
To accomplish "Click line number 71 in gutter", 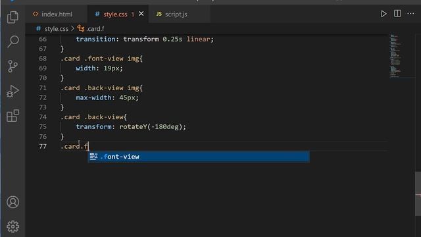I will tap(43, 88).
